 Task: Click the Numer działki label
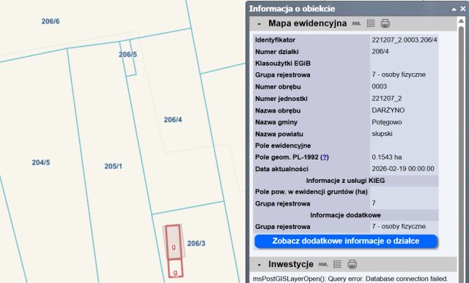tap(277, 52)
